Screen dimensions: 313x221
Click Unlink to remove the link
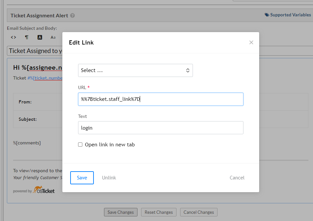[109, 178]
